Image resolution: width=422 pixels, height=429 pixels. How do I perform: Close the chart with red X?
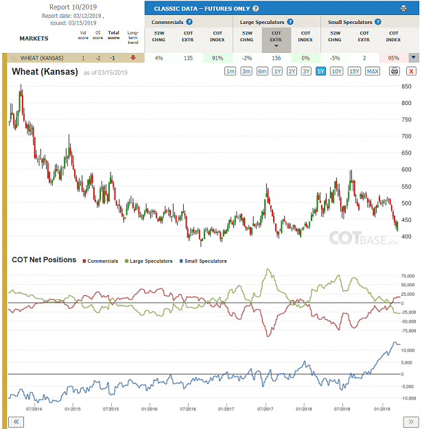411,71
